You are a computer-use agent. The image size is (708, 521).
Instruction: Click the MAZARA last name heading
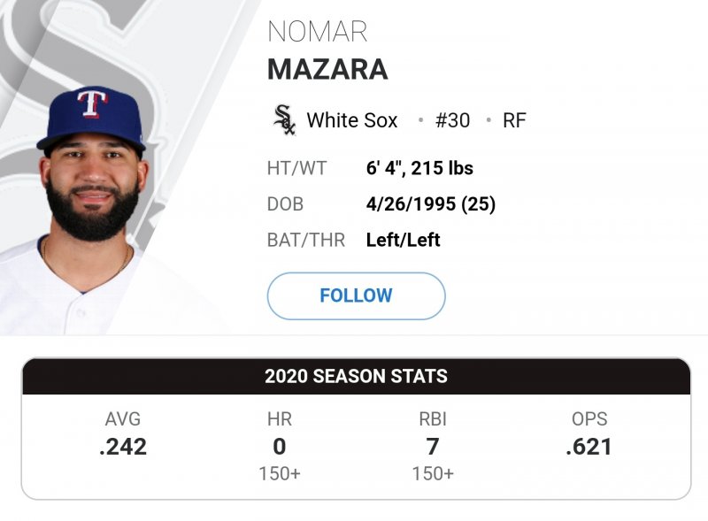pos(327,69)
